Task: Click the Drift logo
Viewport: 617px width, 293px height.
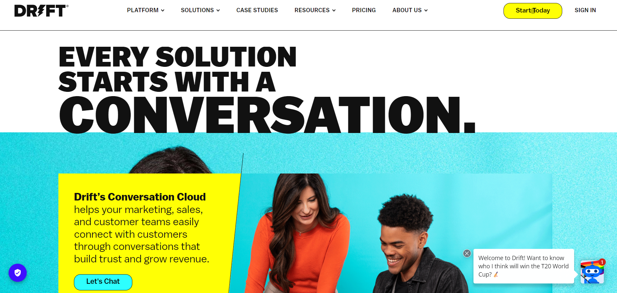Action: tap(42, 11)
